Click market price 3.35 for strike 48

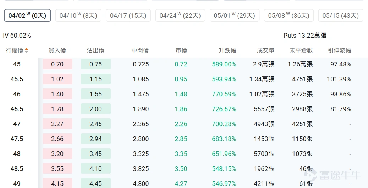coord(181,154)
